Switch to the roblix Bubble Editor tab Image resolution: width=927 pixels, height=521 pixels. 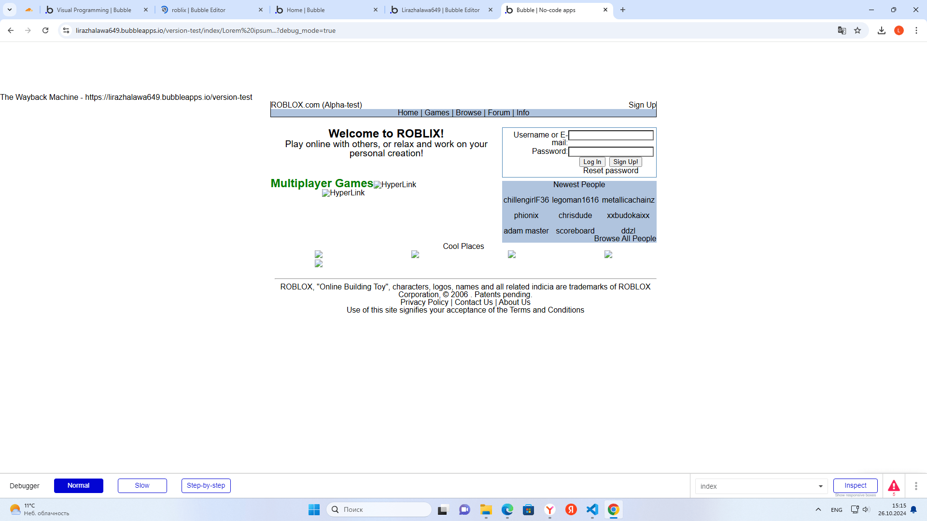[x=208, y=10]
